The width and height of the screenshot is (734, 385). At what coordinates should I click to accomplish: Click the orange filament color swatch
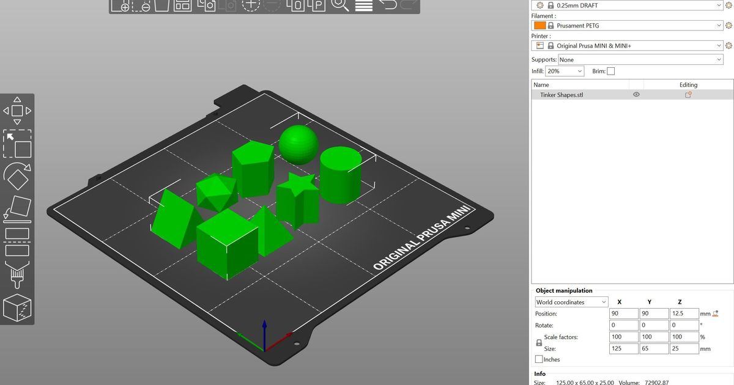click(x=539, y=25)
